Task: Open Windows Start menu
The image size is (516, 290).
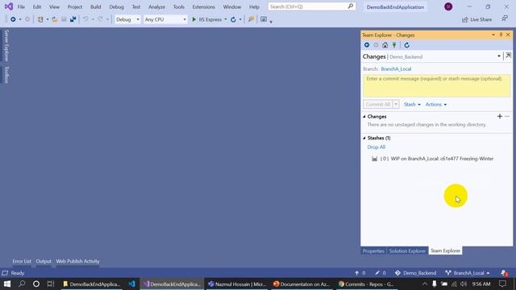Action: [6, 284]
